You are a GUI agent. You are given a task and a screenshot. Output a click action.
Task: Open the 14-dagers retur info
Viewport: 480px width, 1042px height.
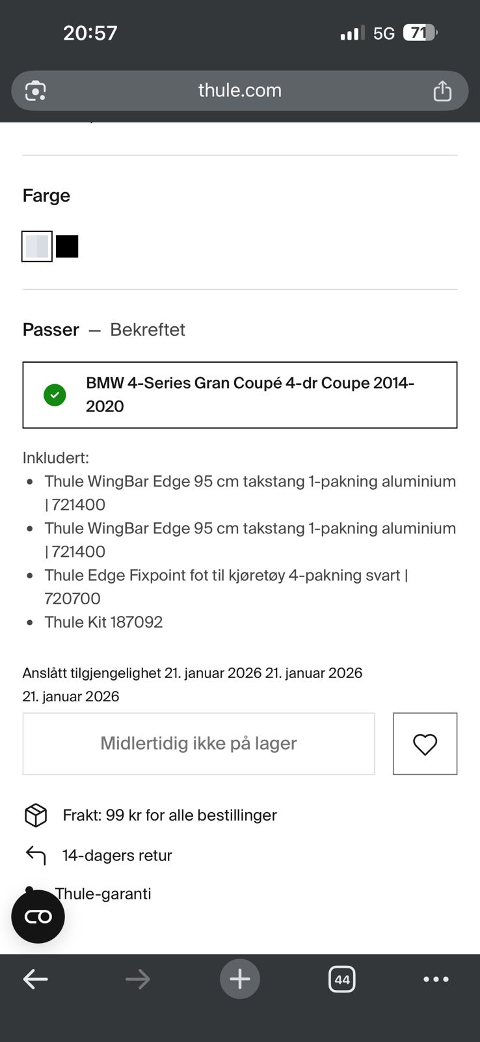point(117,855)
